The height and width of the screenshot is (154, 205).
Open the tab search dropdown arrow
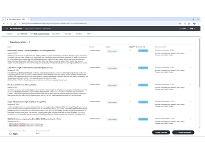coord(4,19)
